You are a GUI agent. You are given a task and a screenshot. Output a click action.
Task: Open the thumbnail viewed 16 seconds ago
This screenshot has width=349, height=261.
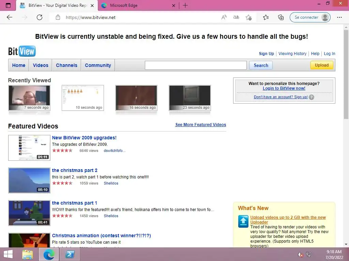coord(136,98)
